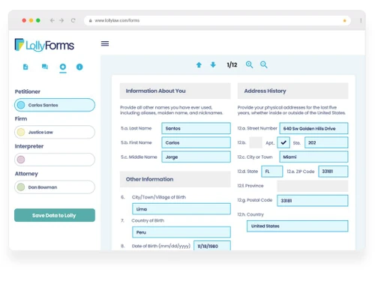
Task: Click the macOS green maximize dot
Action: point(38,20)
